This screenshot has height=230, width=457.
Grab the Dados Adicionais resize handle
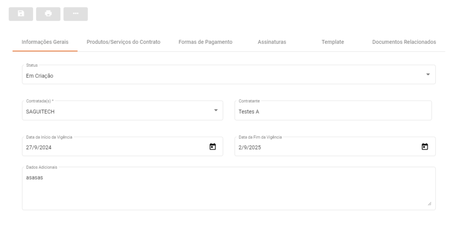[x=429, y=204]
